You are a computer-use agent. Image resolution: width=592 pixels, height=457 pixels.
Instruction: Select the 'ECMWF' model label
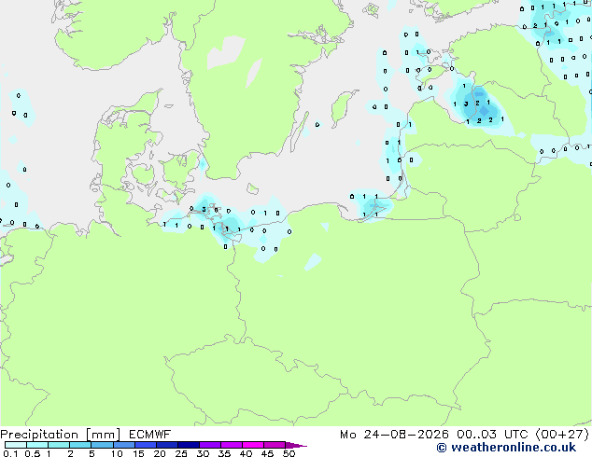click(150, 435)
